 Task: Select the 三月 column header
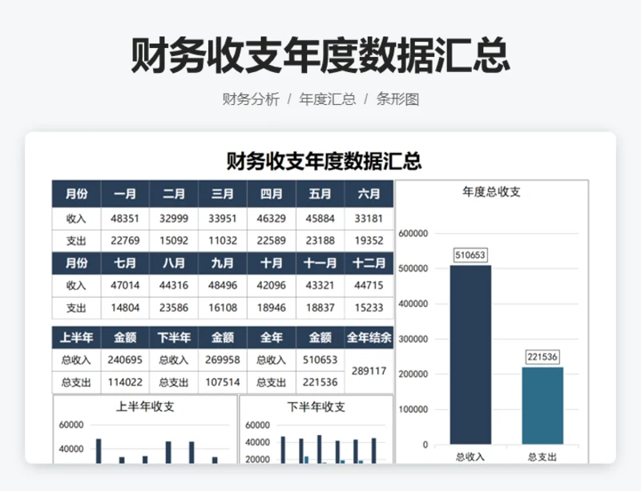(x=223, y=194)
